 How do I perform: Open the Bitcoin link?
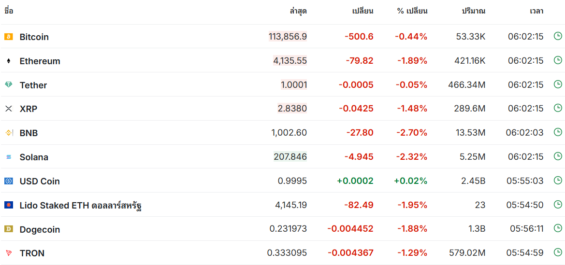tap(34, 37)
